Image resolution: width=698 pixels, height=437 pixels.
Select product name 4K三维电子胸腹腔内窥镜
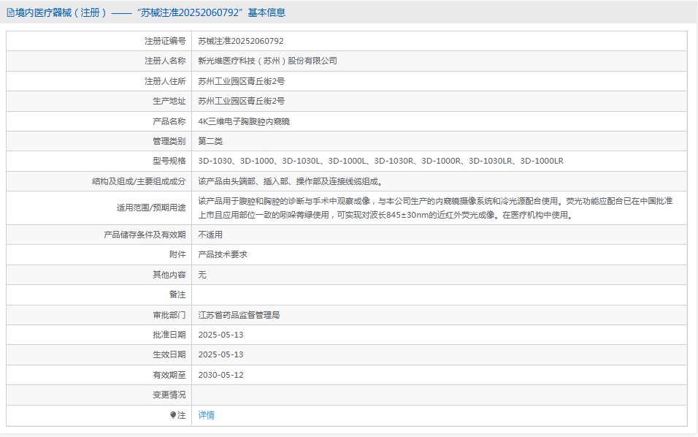[244, 121]
